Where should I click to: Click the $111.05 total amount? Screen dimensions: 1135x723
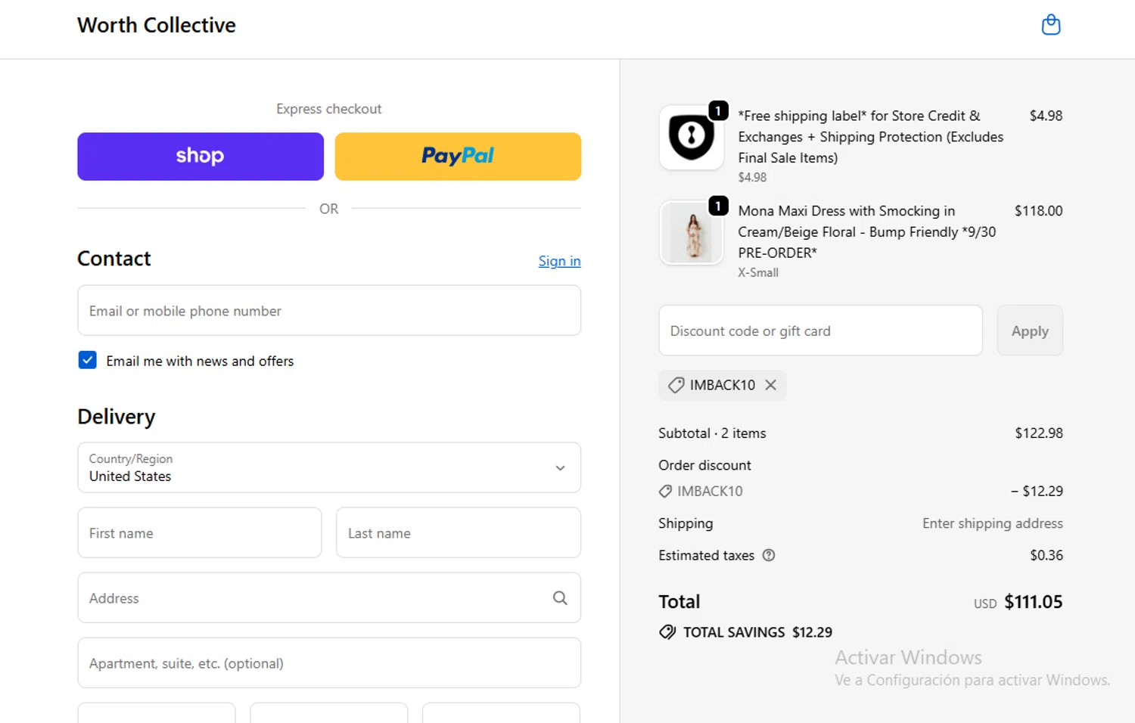(x=1034, y=602)
